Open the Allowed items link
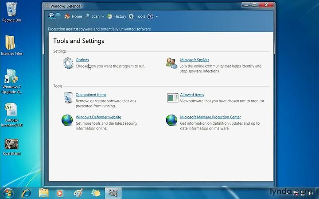Image resolution: width=319 pixels, height=199 pixels. [x=192, y=95]
